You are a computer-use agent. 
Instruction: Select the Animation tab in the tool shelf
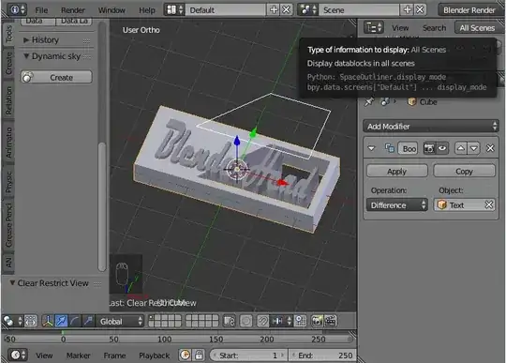click(x=9, y=143)
